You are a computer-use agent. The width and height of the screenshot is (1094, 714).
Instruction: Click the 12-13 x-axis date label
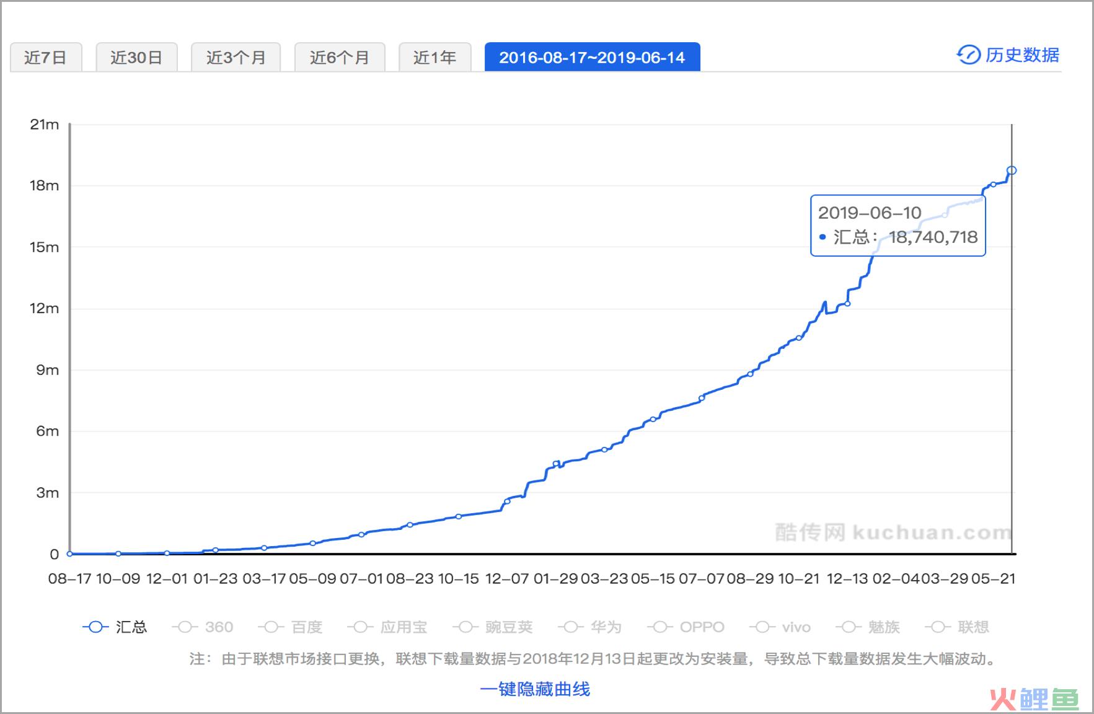(x=847, y=579)
